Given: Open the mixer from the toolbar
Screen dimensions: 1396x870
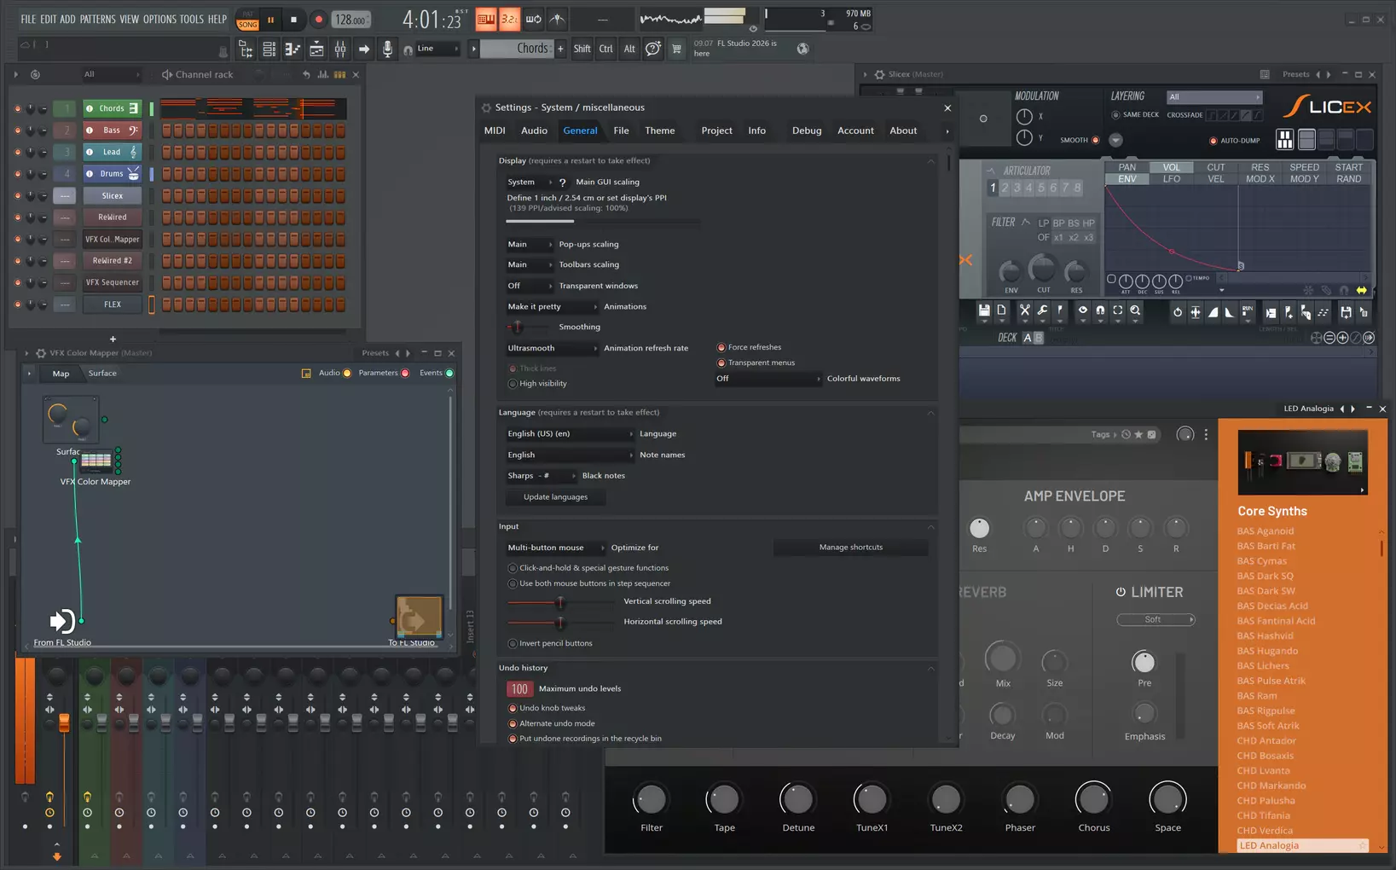Looking at the screenshot, I should coord(339,49).
